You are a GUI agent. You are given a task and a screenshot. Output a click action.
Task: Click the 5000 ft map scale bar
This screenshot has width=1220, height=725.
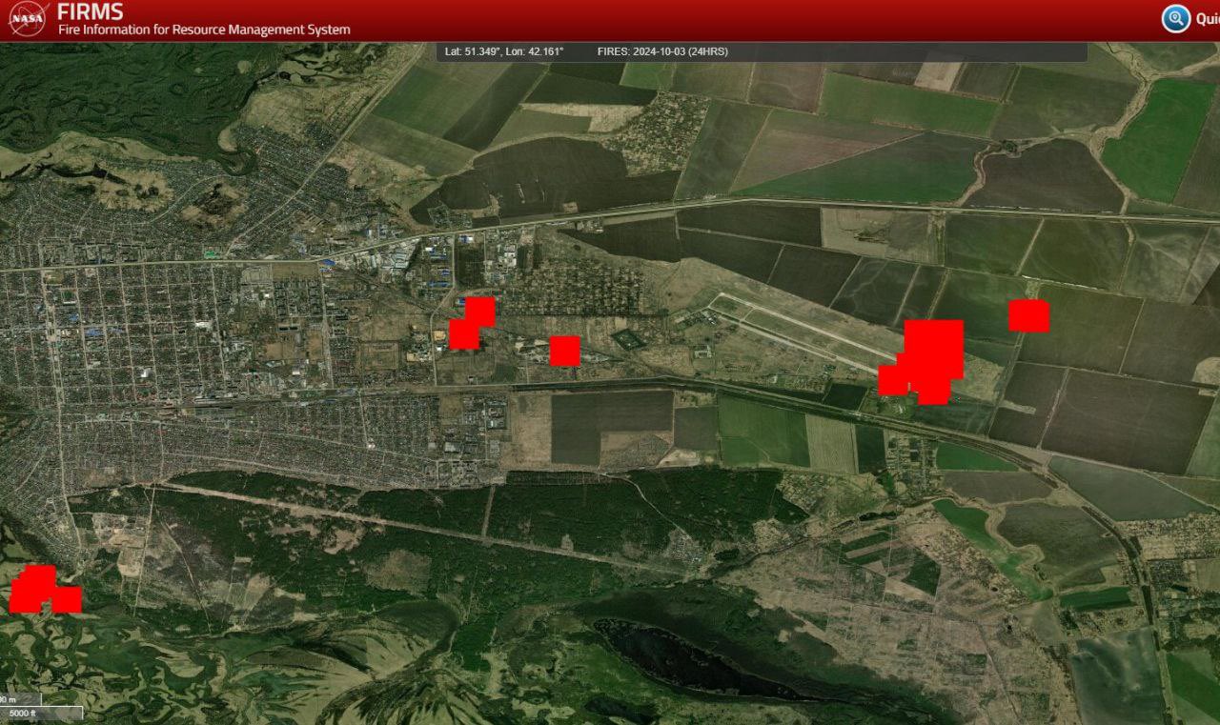pyautogui.click(x=42, y=713)
